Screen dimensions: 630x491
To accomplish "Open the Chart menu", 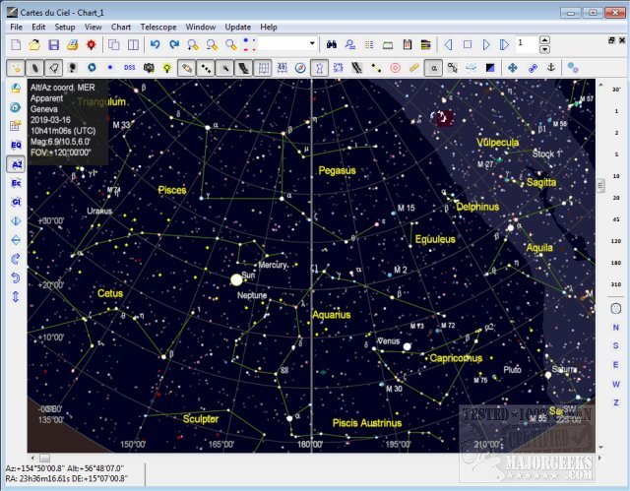I will [x=121, y=27].
